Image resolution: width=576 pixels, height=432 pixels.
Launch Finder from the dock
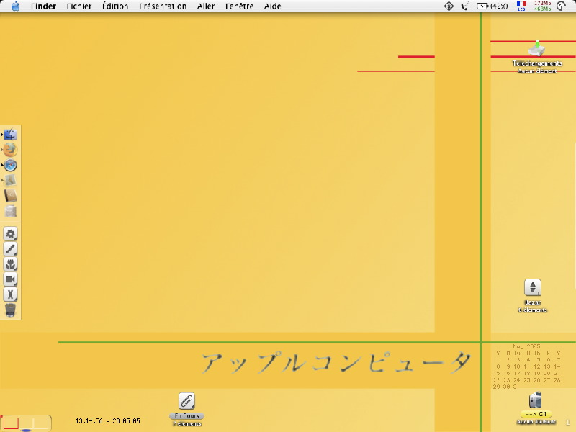(x=10, y=135)
